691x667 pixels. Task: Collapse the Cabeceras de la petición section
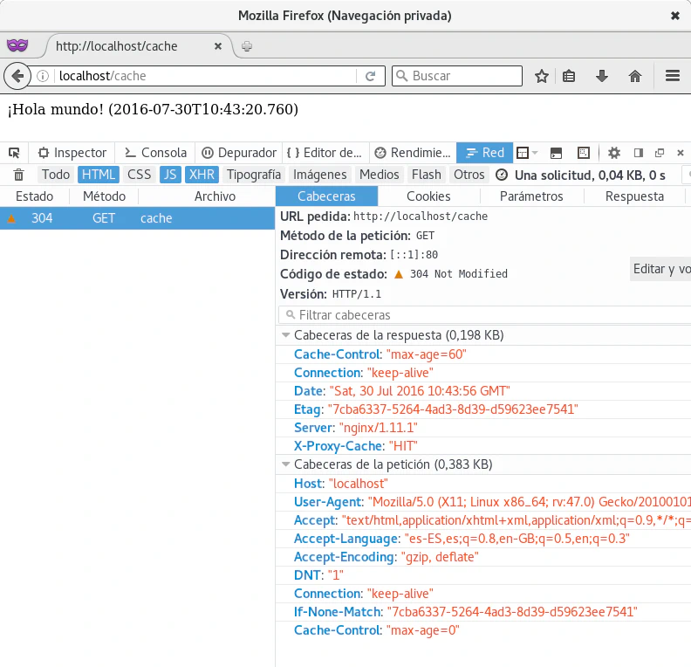pos(285,464)
